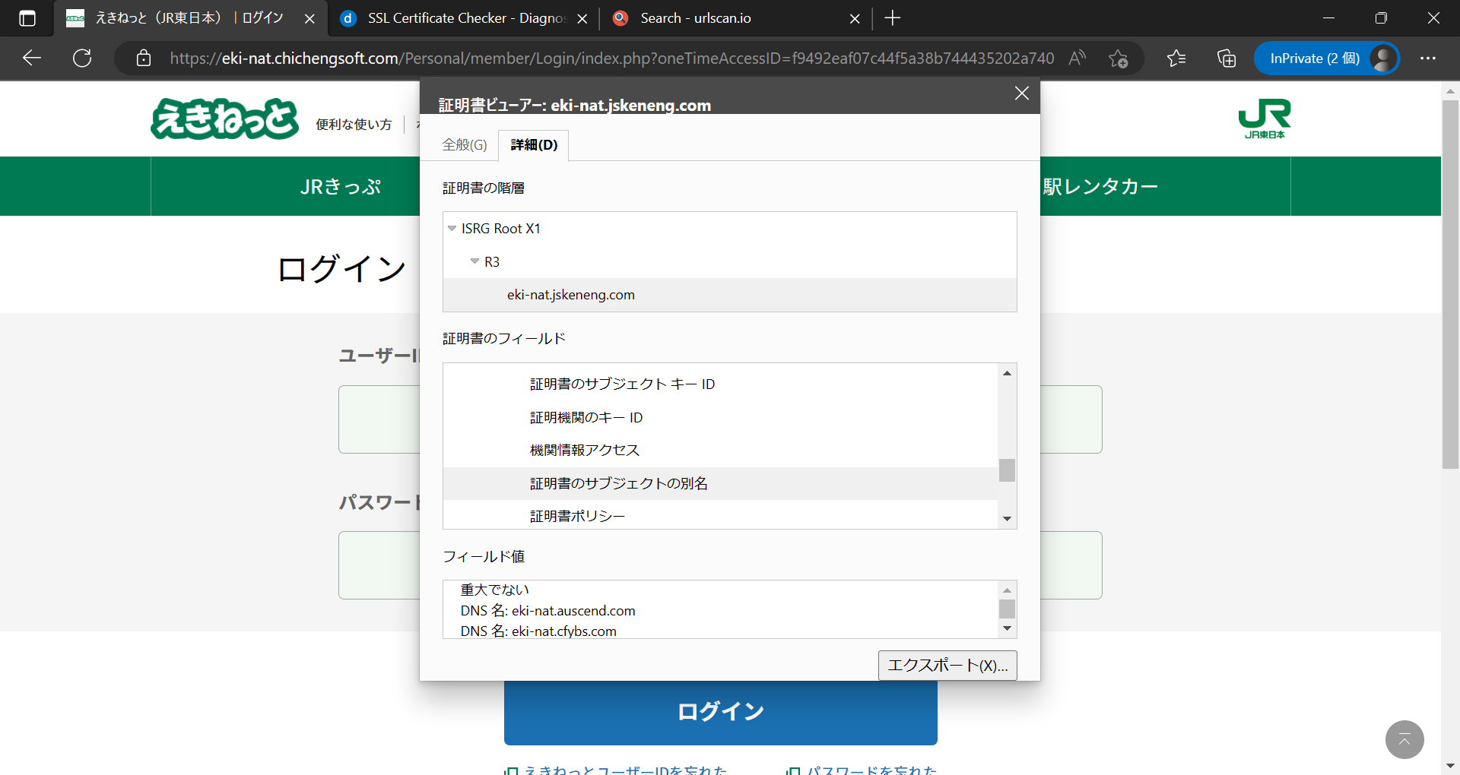1460x775 pixels.
Task: Click the fields list scrollbar thumb
Action: 1007,470
